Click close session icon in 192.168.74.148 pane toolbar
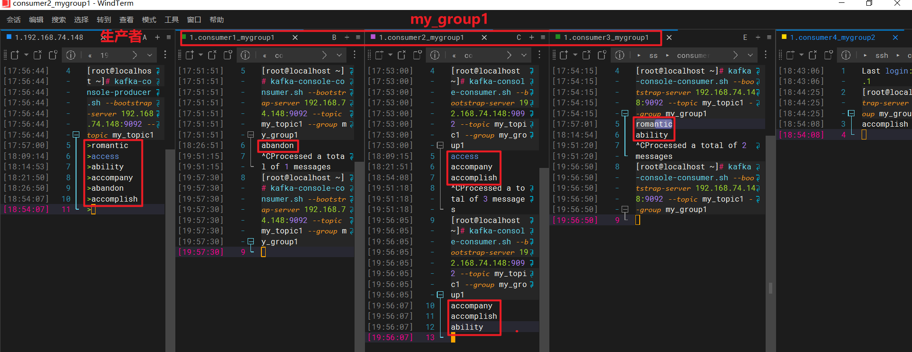The width and height of the screenshot is (912, 352). point(38,55)
